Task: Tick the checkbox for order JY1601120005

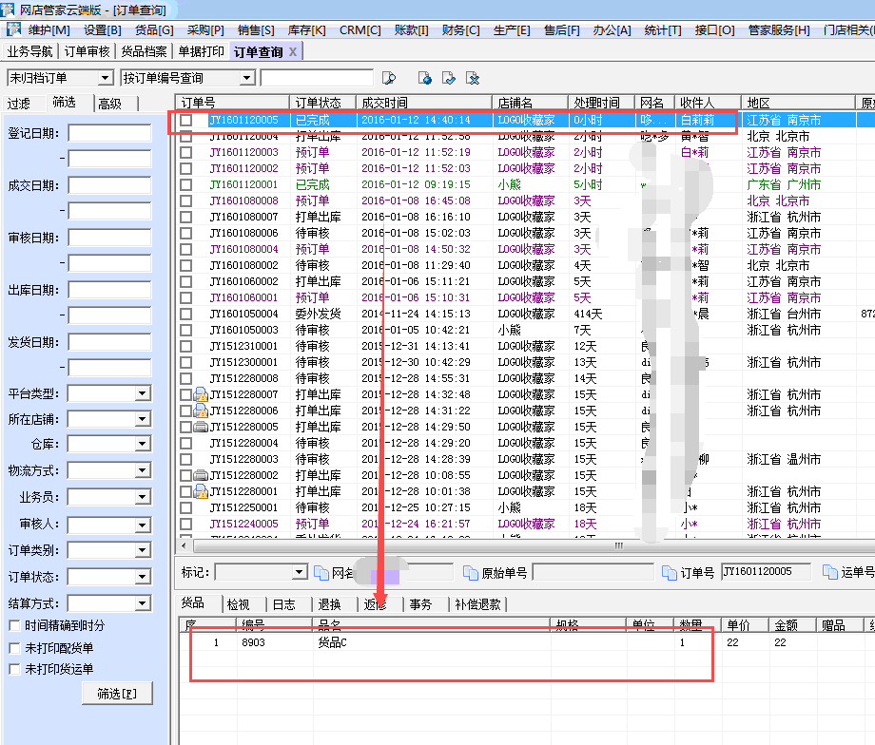Action: coord(186,121)
